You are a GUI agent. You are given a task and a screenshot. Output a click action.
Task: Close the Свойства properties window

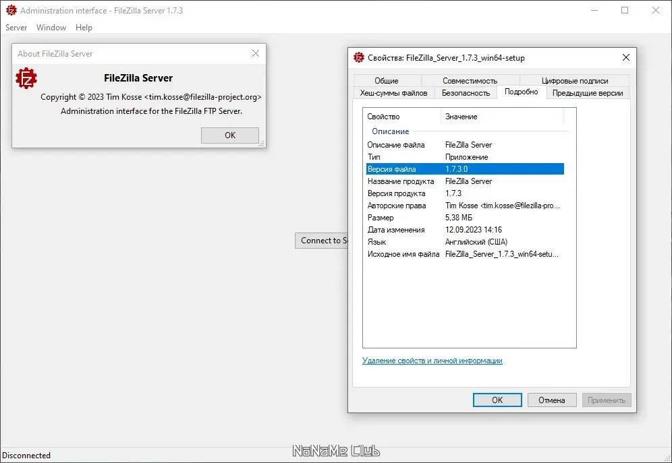625,57
